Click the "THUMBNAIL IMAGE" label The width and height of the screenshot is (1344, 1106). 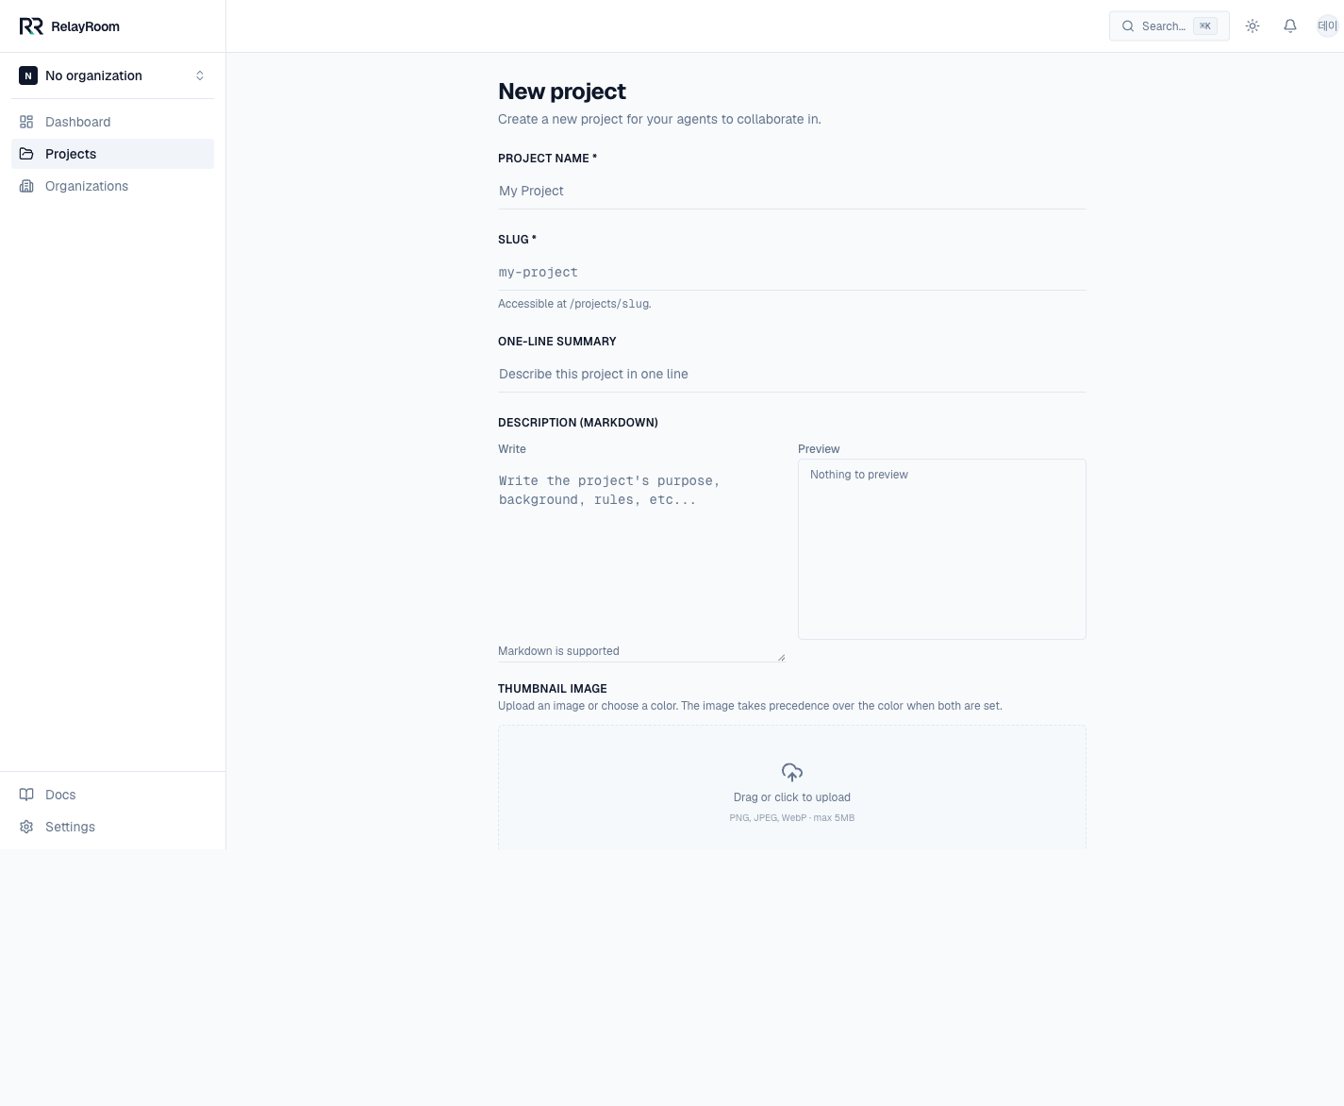coord(553,689)
